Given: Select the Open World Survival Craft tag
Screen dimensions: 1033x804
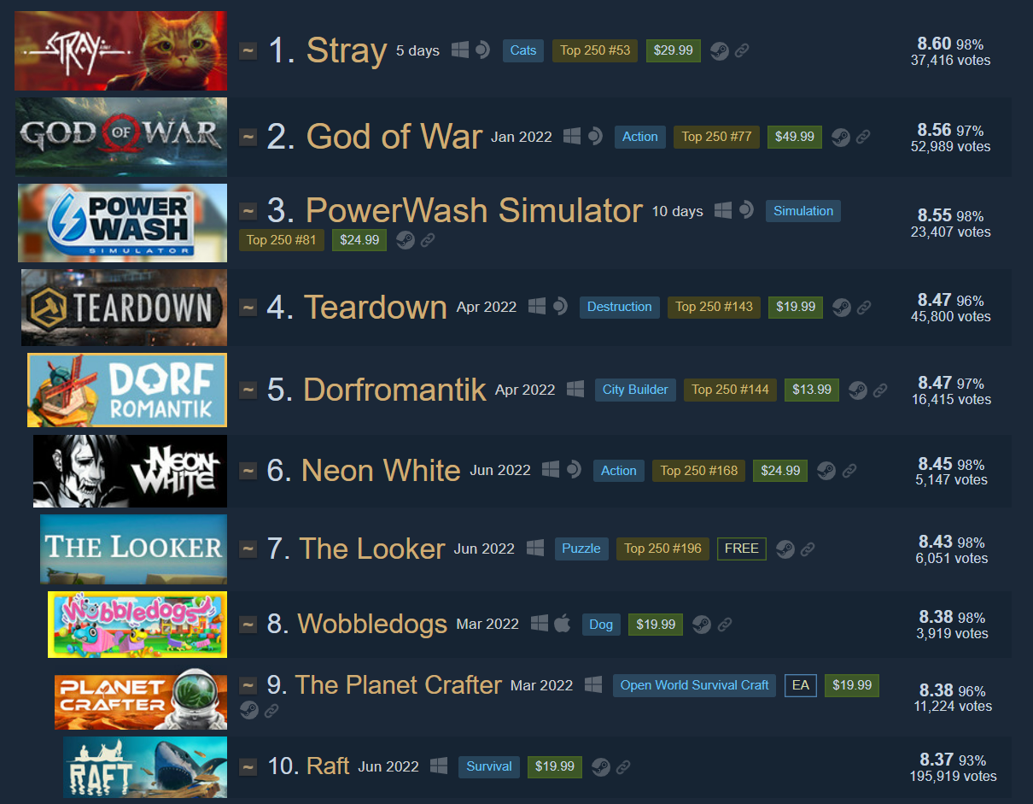Looking at the screenshot, I should pyautogui.click(x=694, y=685).
